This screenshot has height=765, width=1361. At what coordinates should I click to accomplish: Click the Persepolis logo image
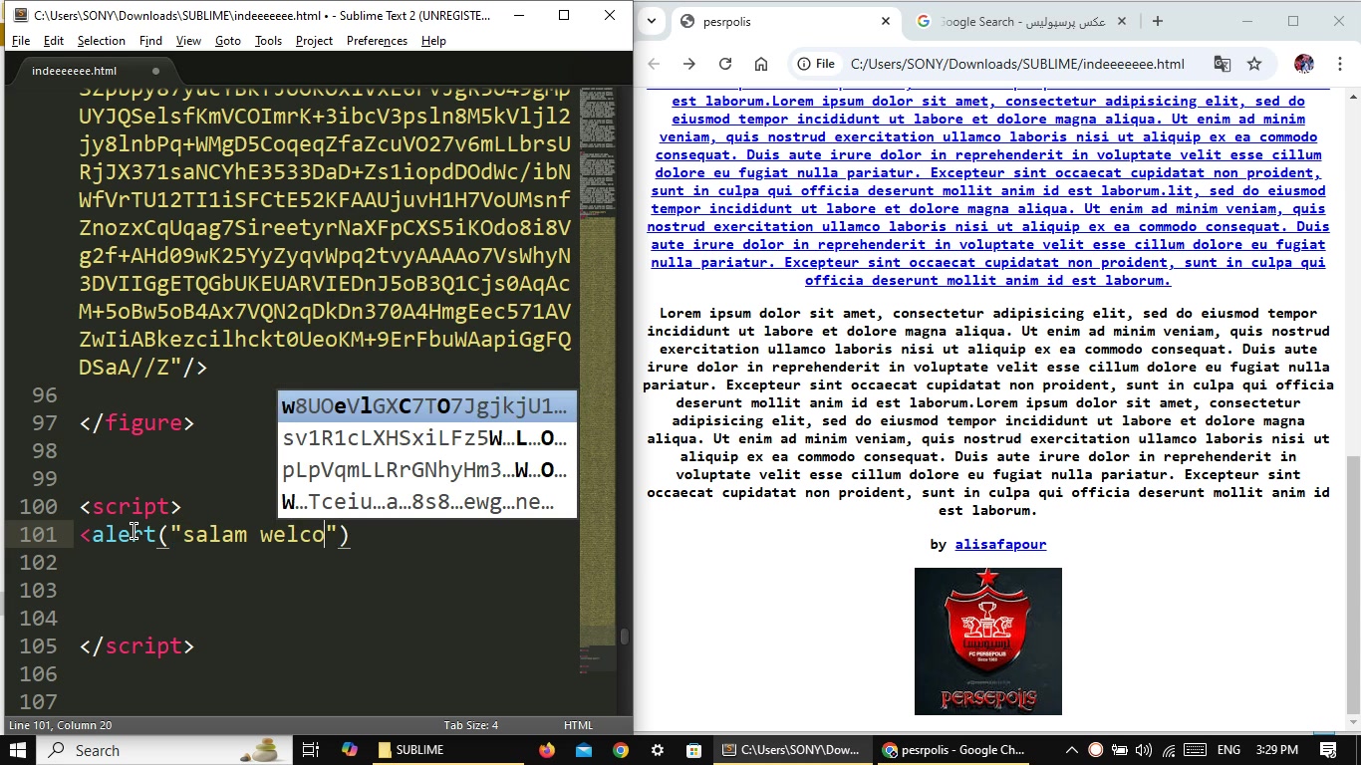point(988,641)
